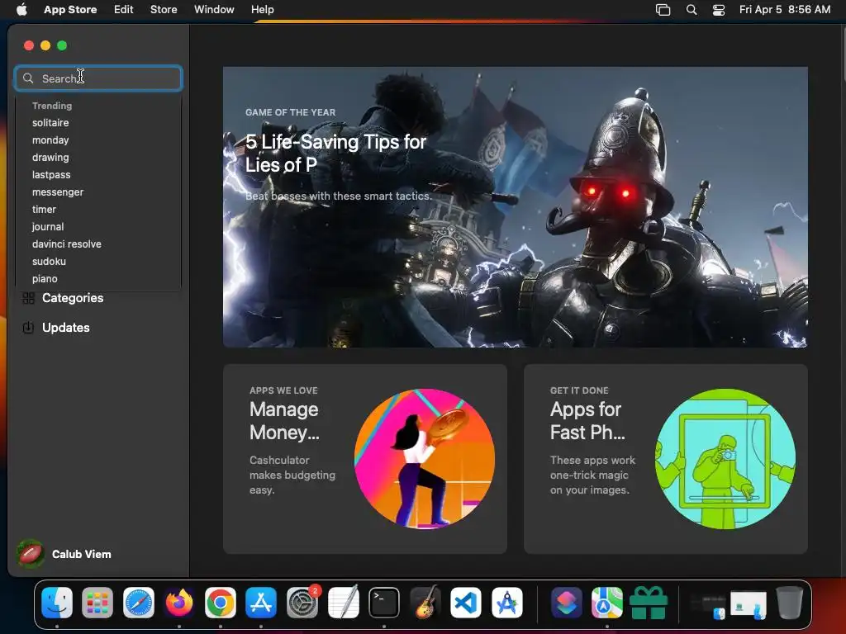Viewport: 846px width, 634px height.
Task: Click the App Store search field
Action: pos(98,78)
